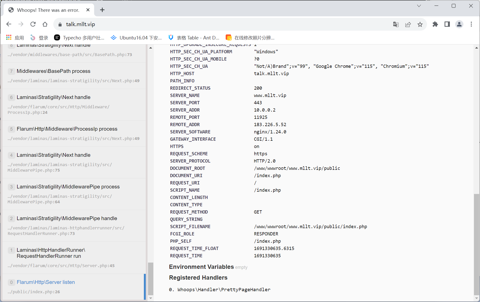
Task: Open the user profile avatar
Action: tap(459, 24)
